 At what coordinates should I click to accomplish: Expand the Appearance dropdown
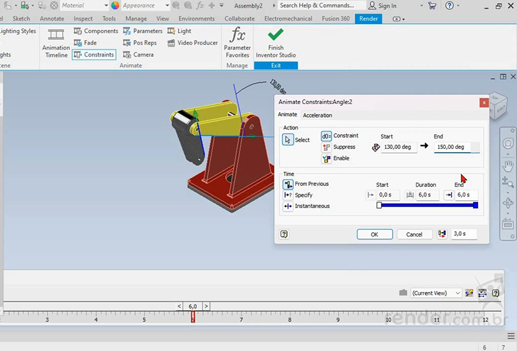click(166, 6)
